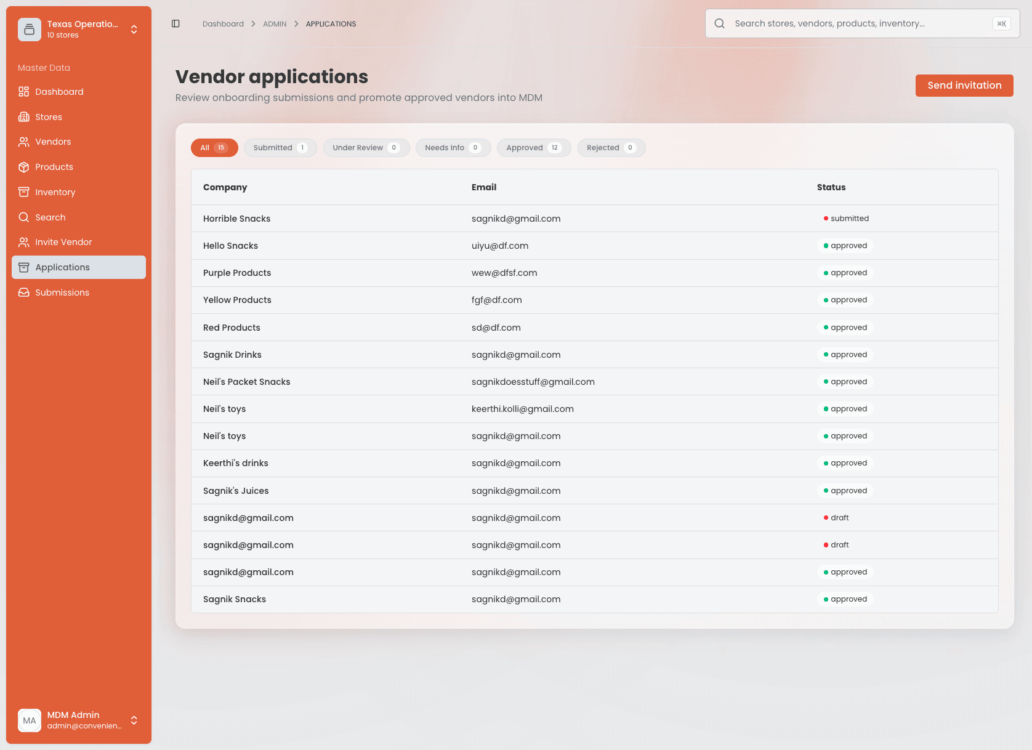Click the Texas Operations store logo icon
This screenshot has height=750, width=1032.
[x=29, y=30]
